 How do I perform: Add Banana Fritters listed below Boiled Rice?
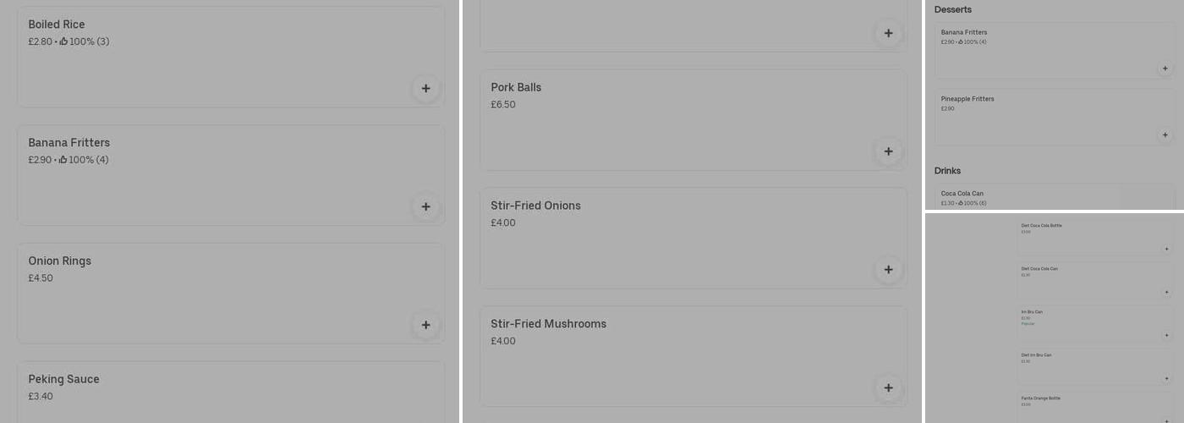425,206
